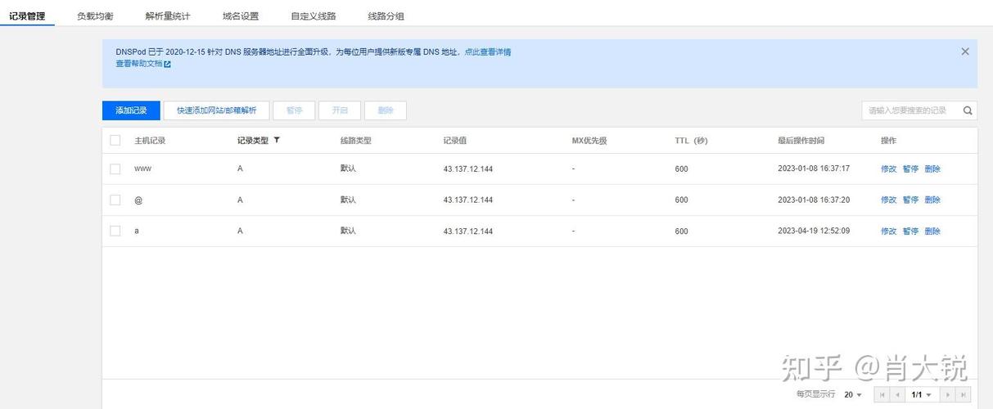Click the timestamp 2023-01-08 16:37:17
The height and width of the screenshot is (409, 993).
814,169
